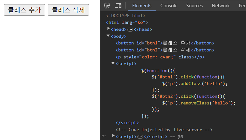Click the "color: cyan;" style attribute value
The height and width of the screenshot is (140, 246).
tap(157, 57)
